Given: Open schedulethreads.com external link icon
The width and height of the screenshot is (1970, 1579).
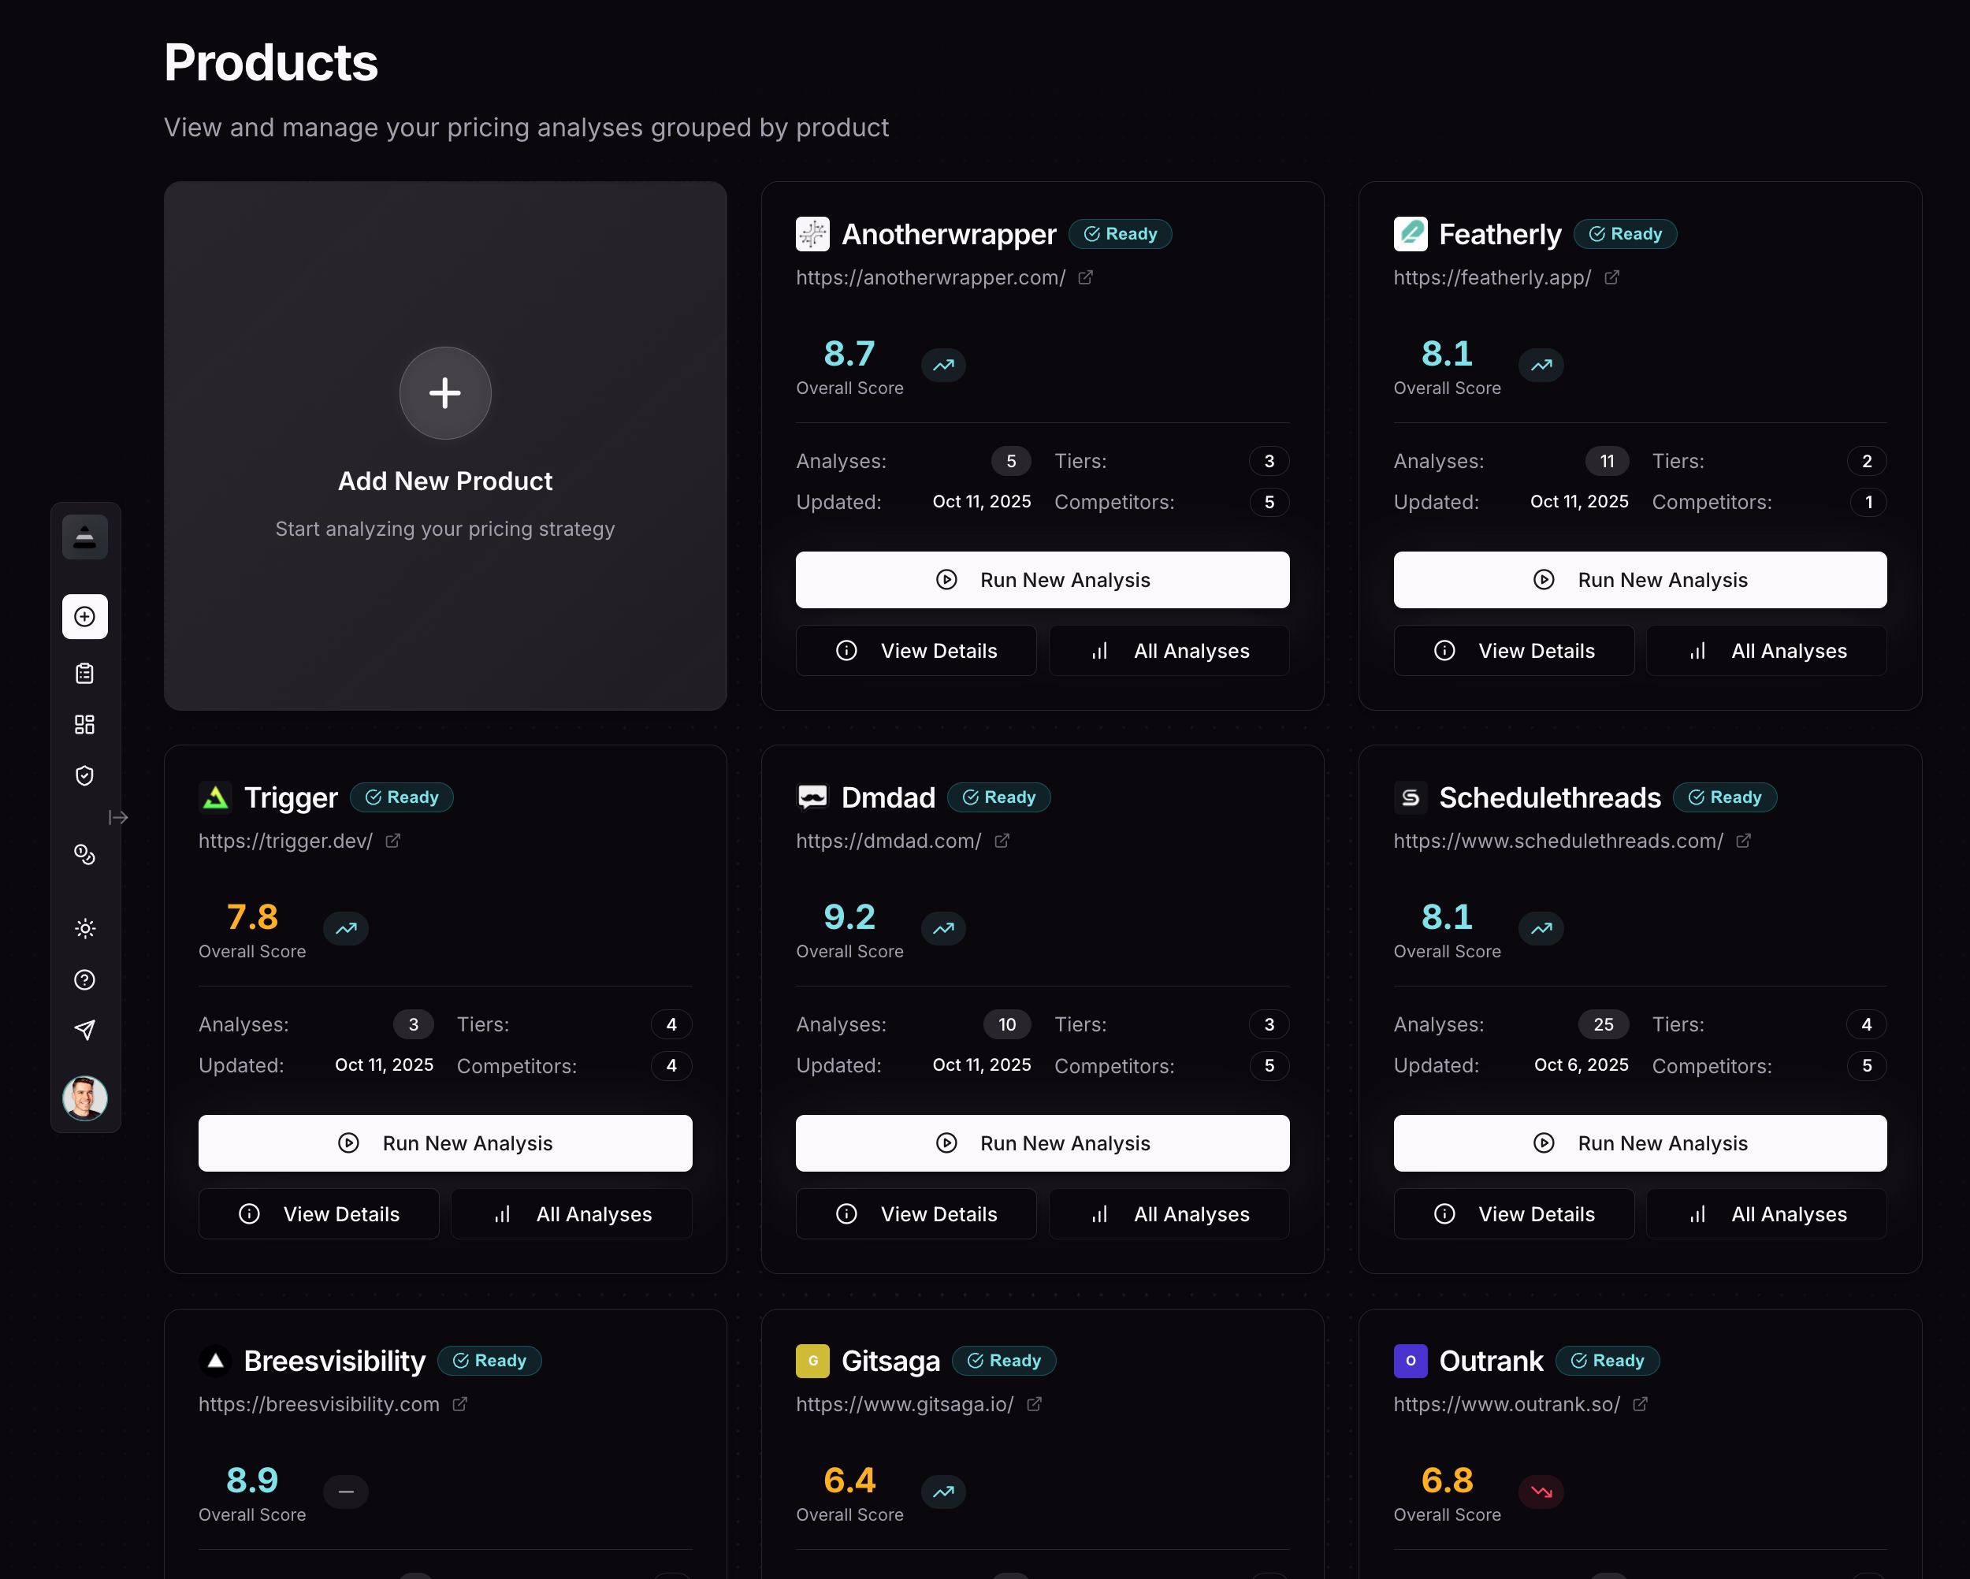Looking at the screenshot, I should point(1743,841).
